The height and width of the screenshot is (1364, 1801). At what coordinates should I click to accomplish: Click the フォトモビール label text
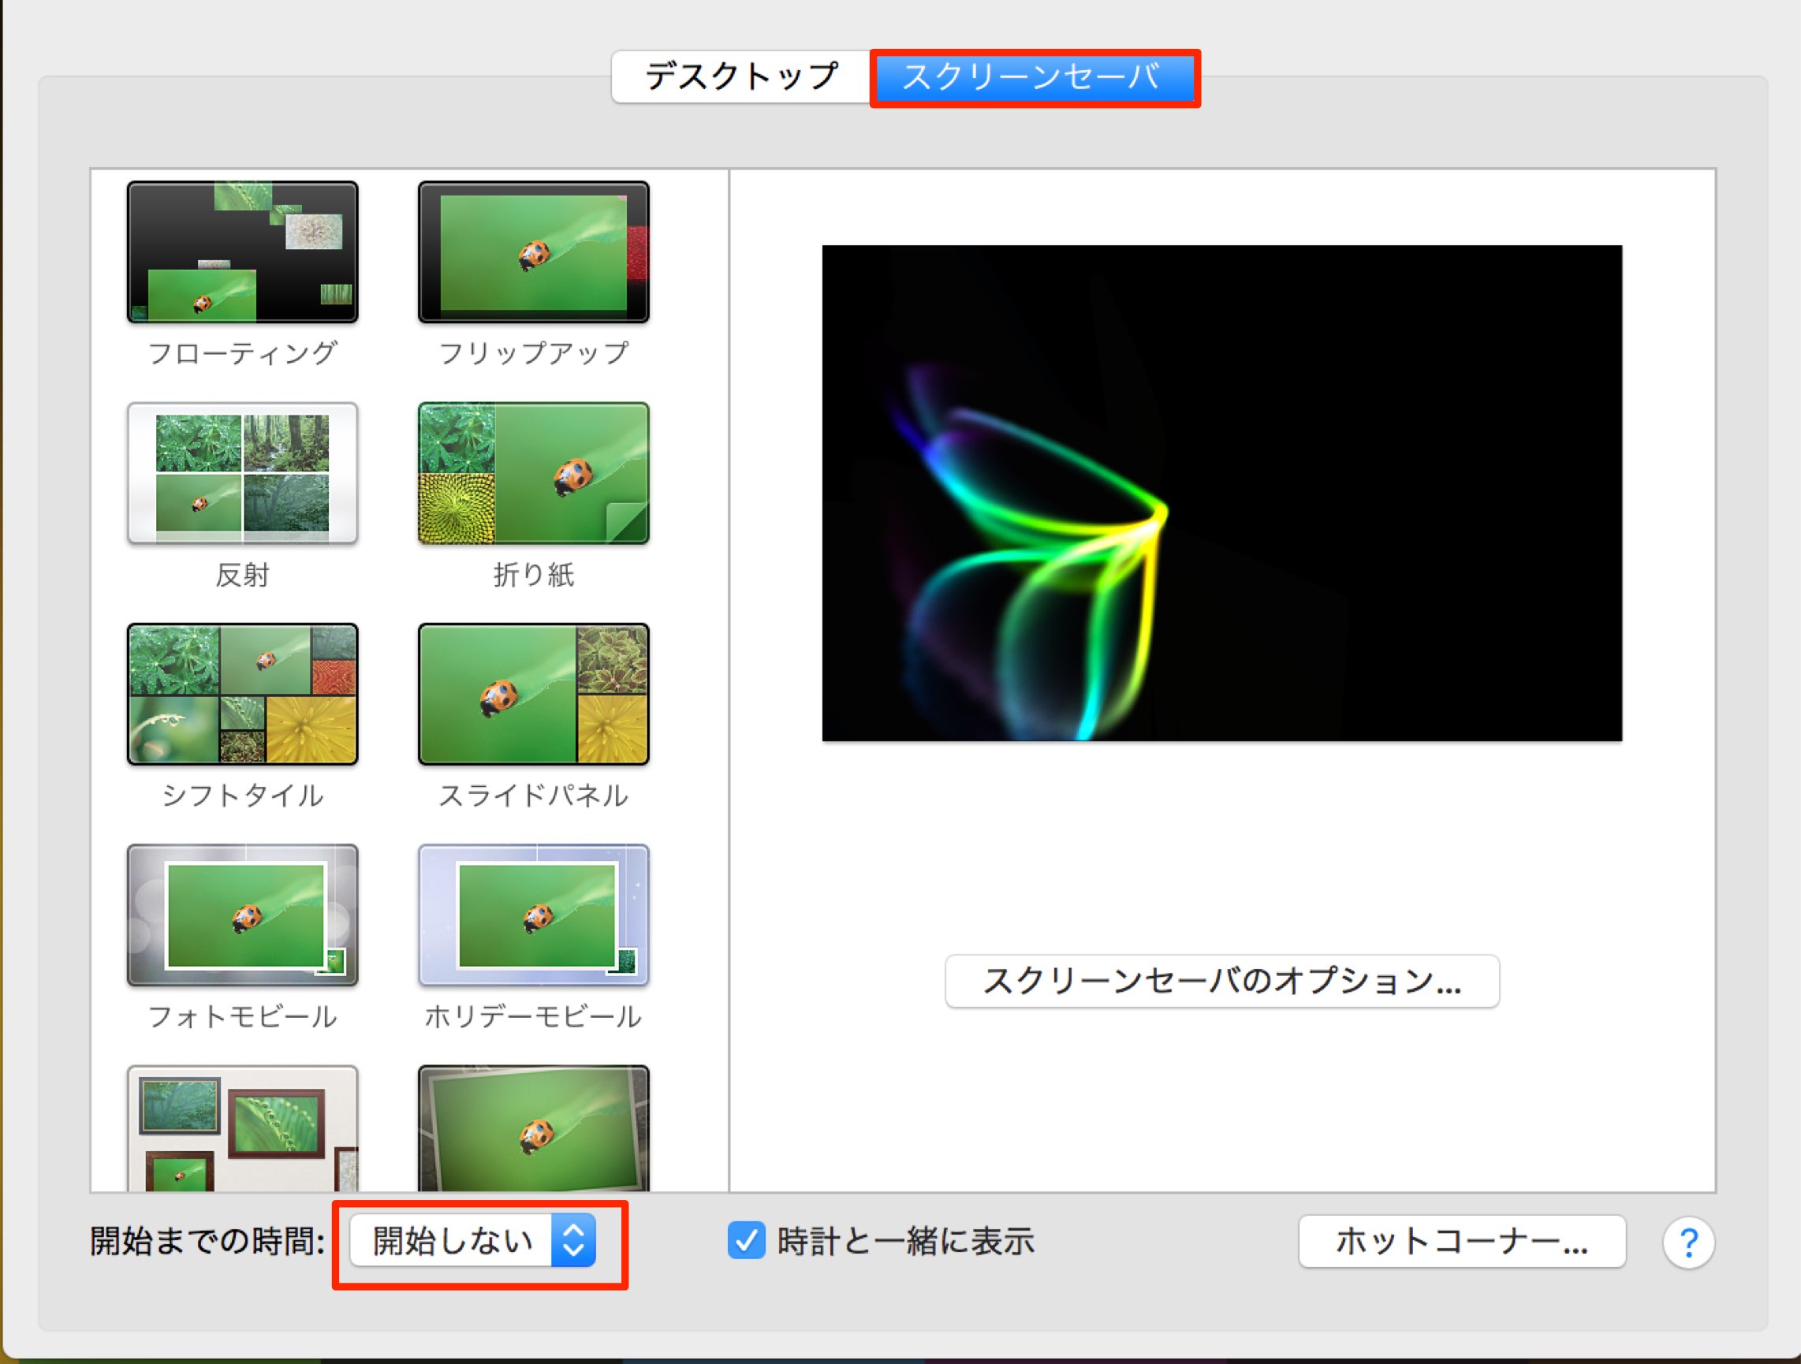[243, 1016]
